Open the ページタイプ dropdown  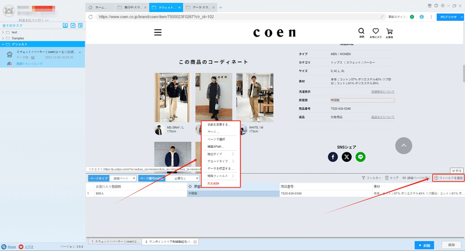(x=123, y=179)
